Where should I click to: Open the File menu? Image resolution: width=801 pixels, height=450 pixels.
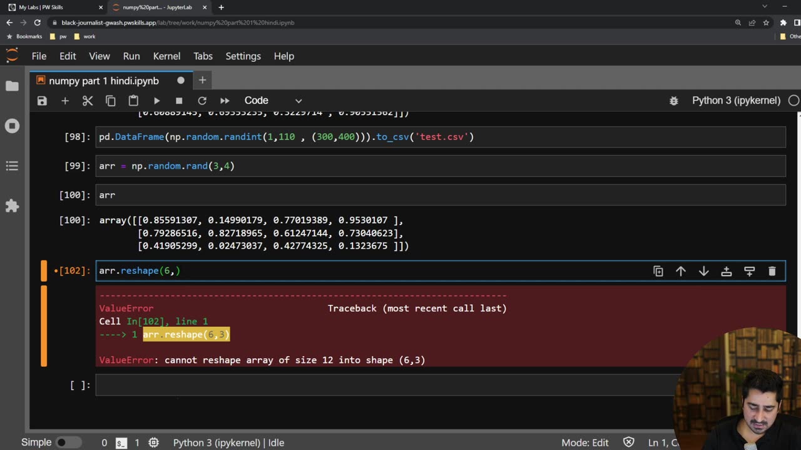pos(39,56)
